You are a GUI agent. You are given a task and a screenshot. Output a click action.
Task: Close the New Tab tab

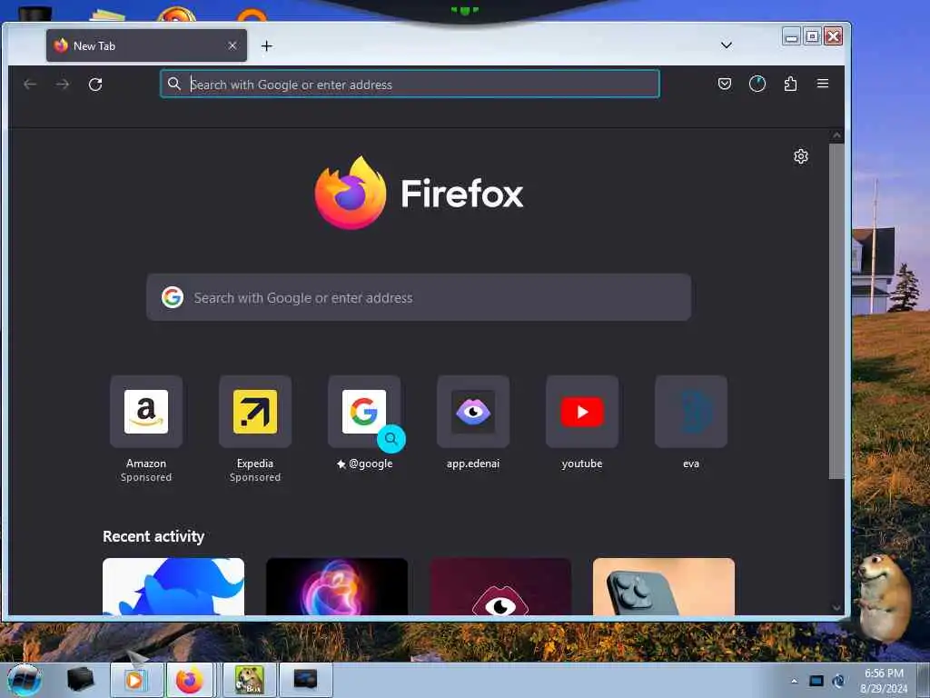pos(232,45)
